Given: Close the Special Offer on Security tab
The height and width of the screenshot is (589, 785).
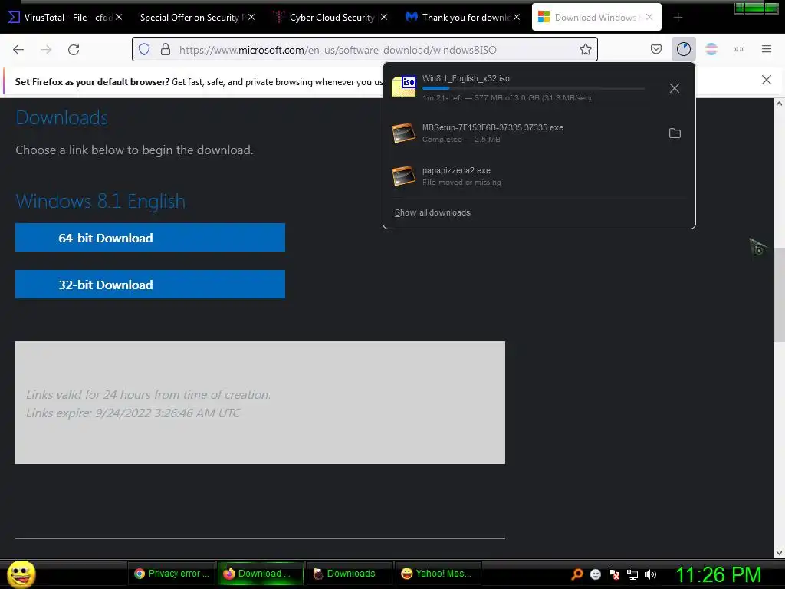Looking at the screenshot, I should click(251, 17).
